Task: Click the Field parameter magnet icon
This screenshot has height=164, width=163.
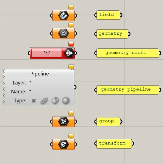Action: [x=63, y=16]
